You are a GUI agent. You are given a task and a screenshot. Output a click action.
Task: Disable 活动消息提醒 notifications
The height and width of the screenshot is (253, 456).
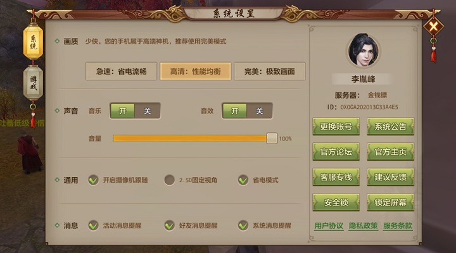(93, 225)
